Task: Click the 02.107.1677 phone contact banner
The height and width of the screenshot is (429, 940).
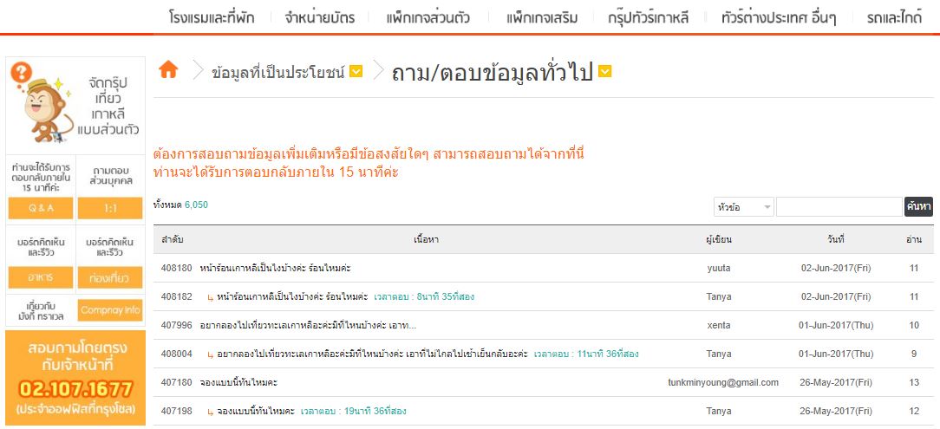Action: (x=75, y=379)
